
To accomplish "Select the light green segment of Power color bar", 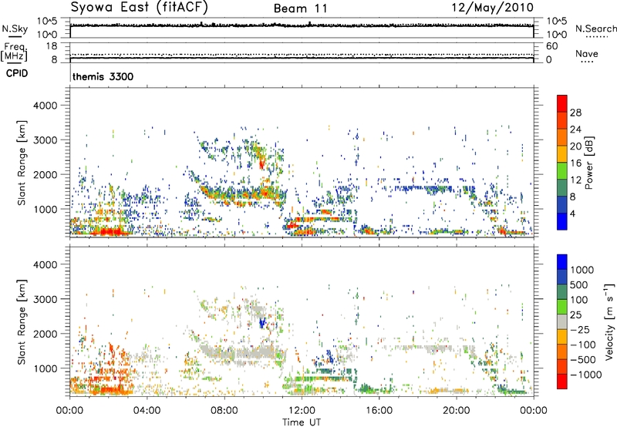I will [562, 171].
